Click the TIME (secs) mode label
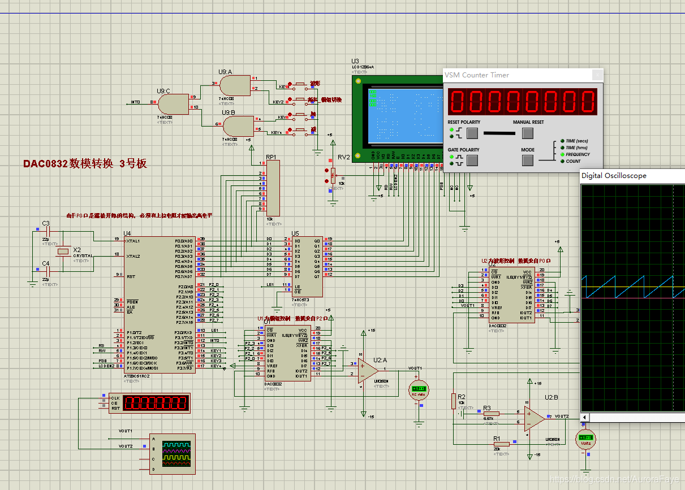Viewport: 685px width, 490px height. (577, 141)
